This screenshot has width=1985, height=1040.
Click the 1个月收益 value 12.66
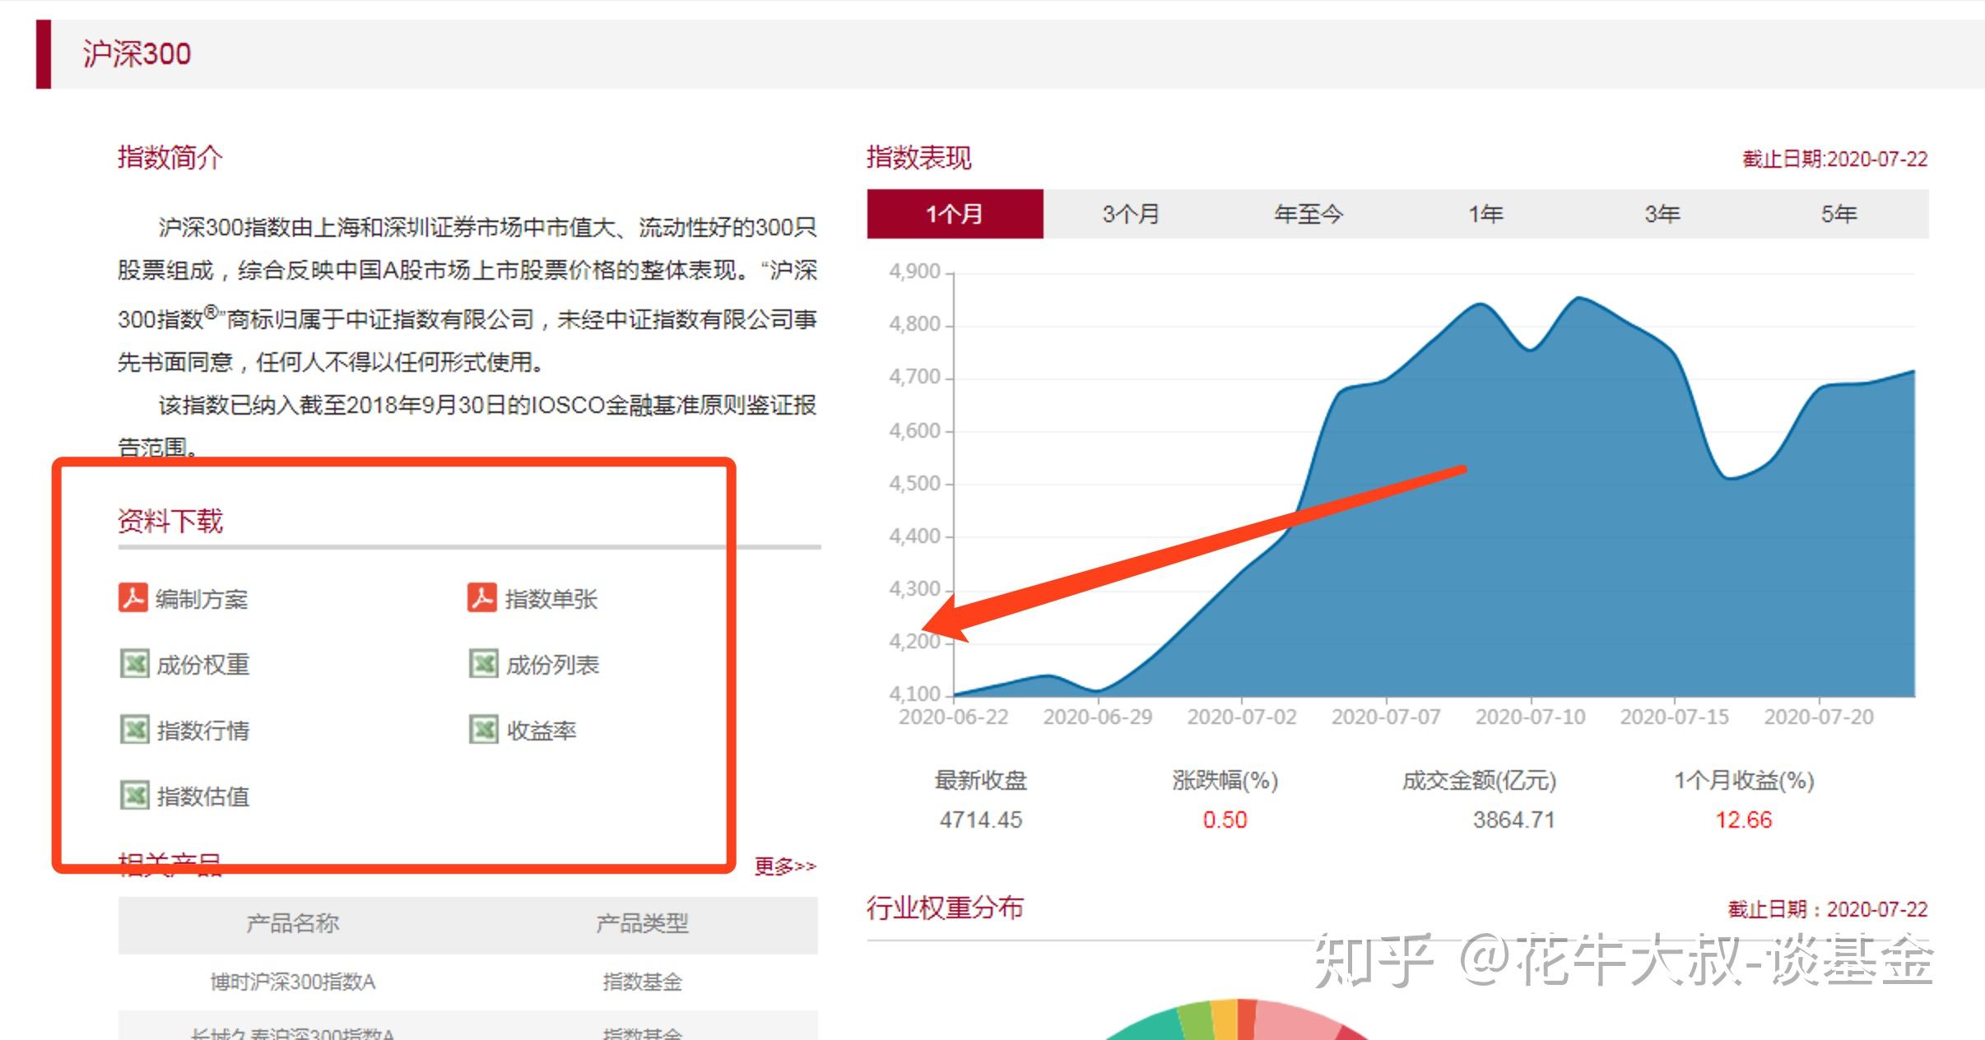1744,819
